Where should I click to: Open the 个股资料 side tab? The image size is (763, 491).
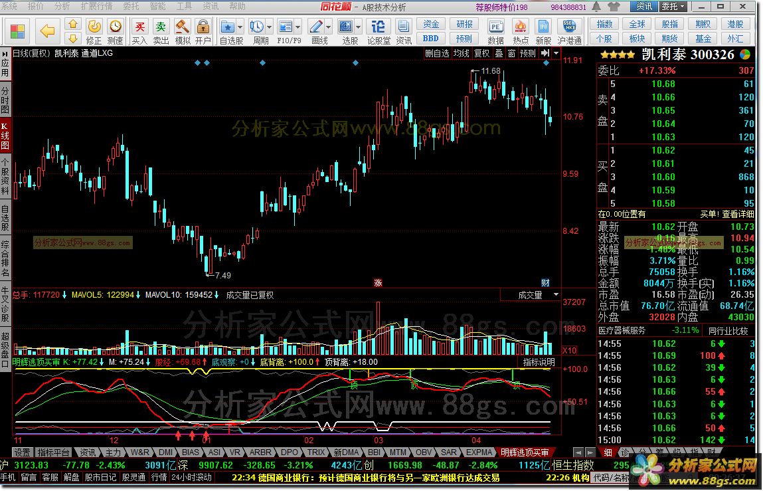5,176
